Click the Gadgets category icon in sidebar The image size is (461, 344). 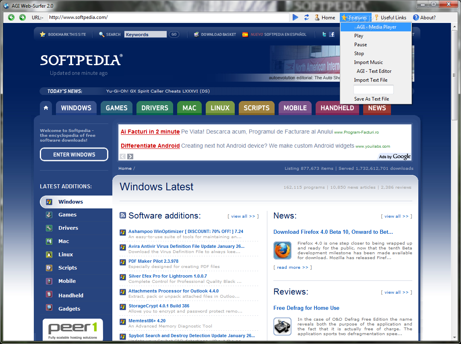49,307
